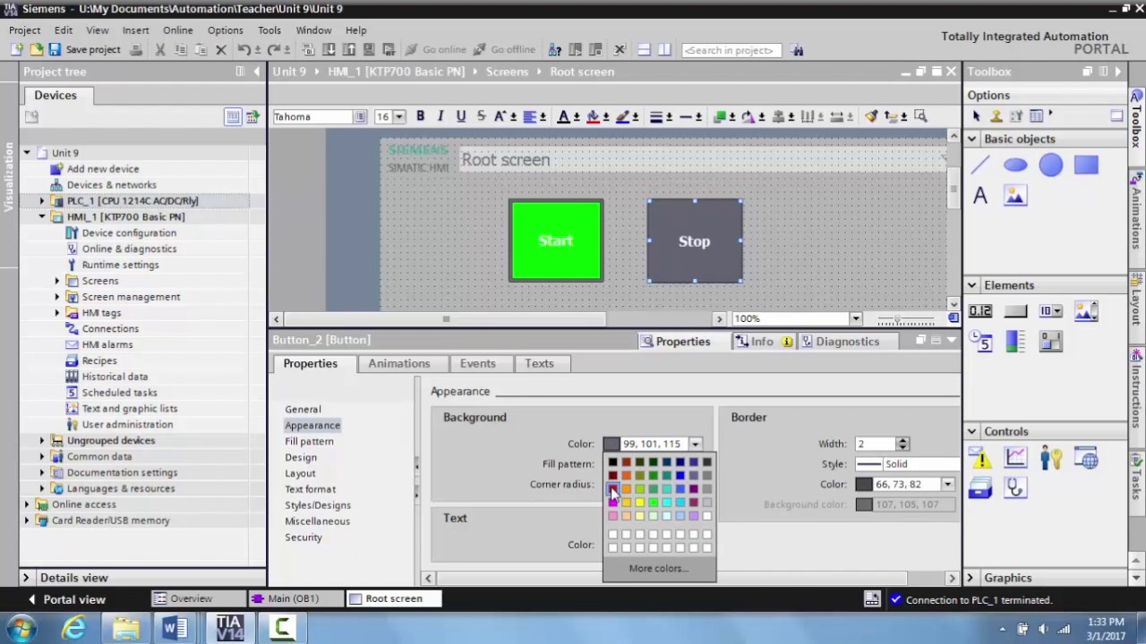Select the Trend view control
The width and height of the screenshot is (1146, 644).
(1015, 459)
